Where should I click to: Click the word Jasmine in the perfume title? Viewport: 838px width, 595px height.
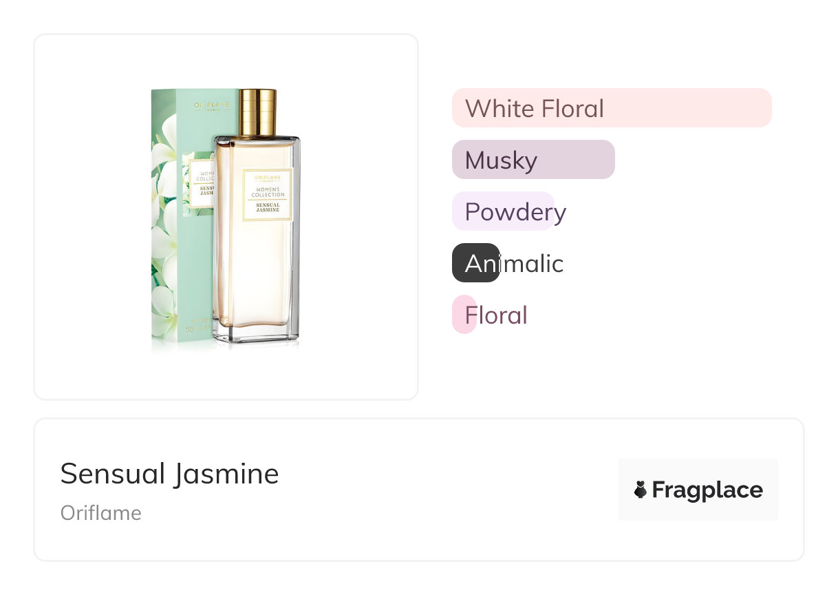pyautogui.click(x=226, y=474)
